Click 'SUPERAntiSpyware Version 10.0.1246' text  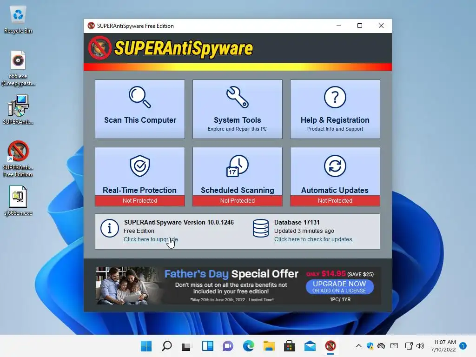[179, 222]
